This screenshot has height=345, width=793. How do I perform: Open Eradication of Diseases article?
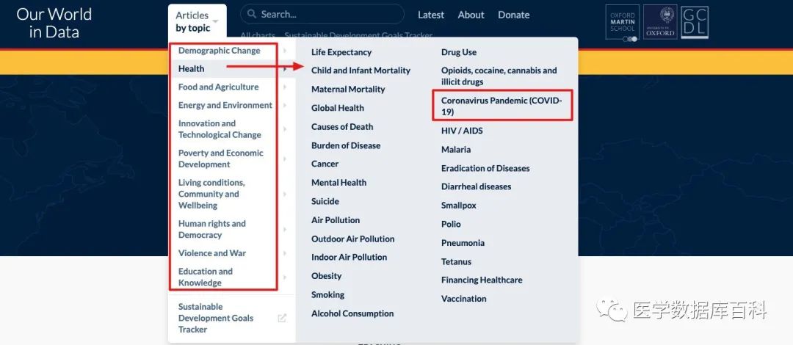[x=485, y=168]
